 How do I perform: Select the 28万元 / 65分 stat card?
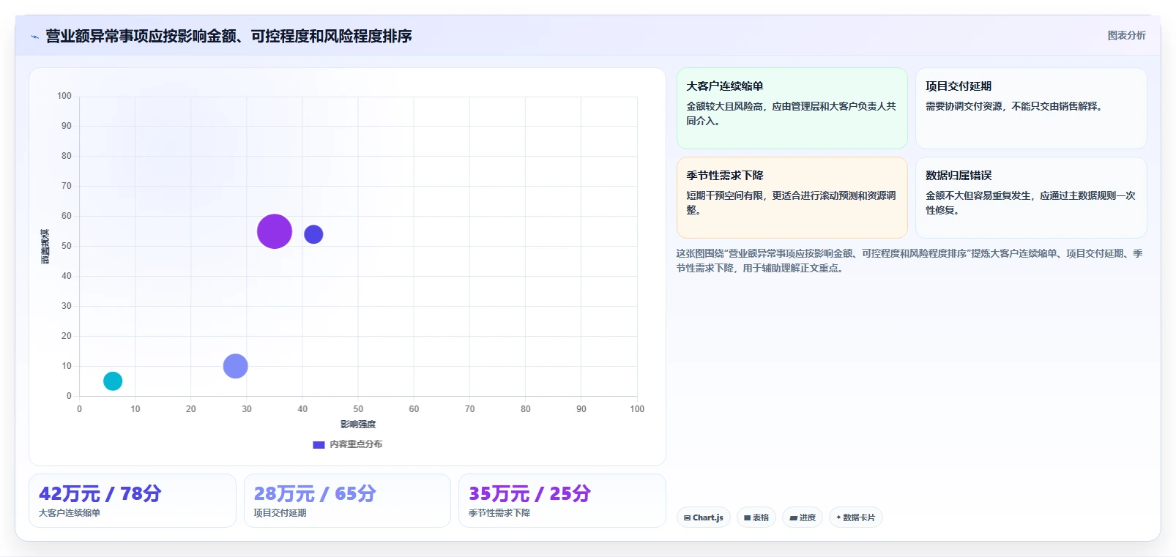click(x=347, y=501)
